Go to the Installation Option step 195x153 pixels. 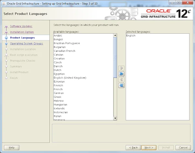click(22, 32)
